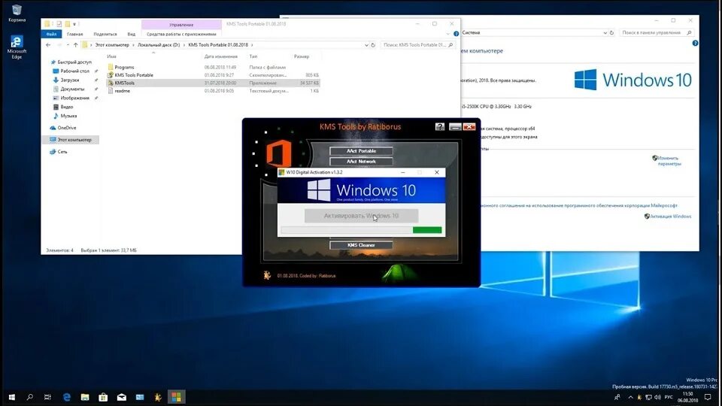This screenshot has height=406, width=722.
Task: Click the Office logo in KMS Tools
Action: [x=278, y=153]
